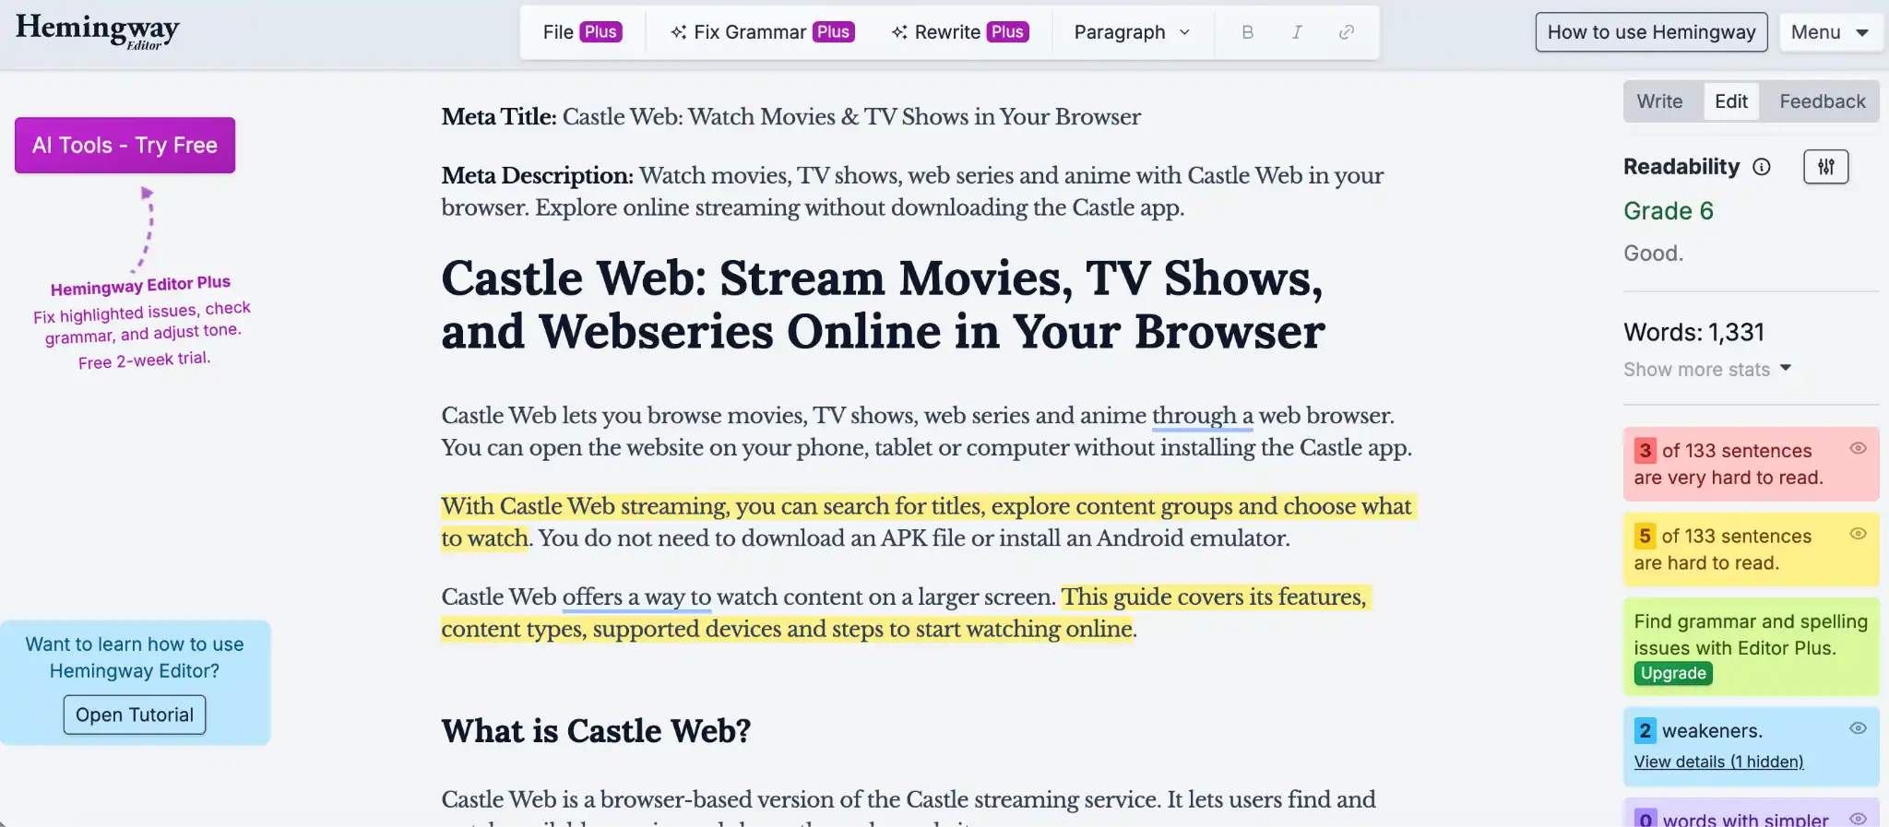Open the Paragraph style dropdown
The image size is (1889, 827).
(x=1132, y=32)
